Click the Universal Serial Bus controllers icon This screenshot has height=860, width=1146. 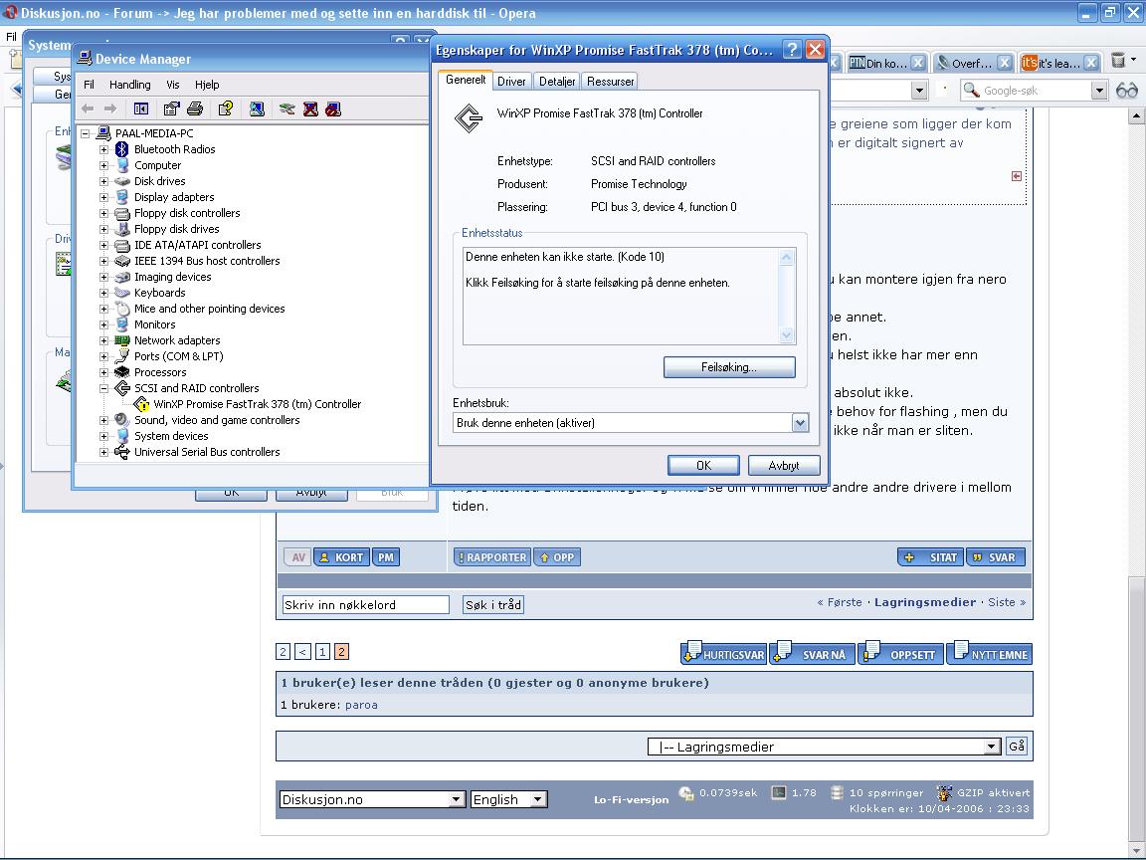click(122, 452)
